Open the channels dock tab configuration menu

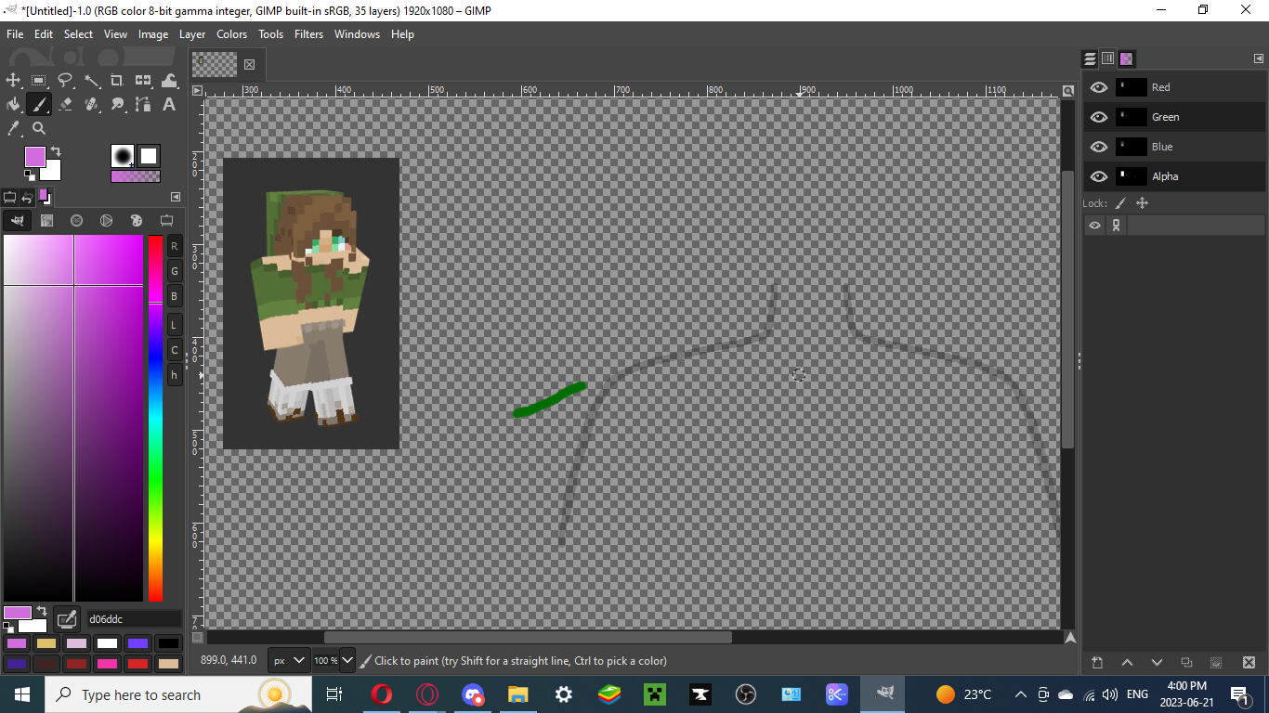[x=1259, y=58]
